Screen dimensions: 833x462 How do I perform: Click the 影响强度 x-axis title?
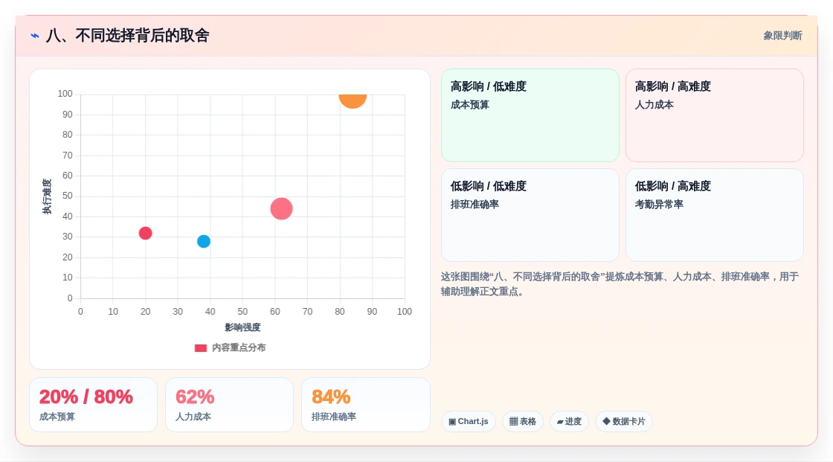point(242,327)
